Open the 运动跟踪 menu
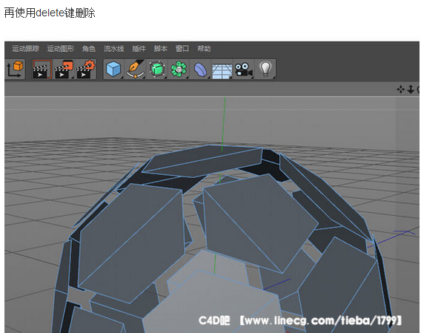421x333 pixels. (x=25, y=49)
